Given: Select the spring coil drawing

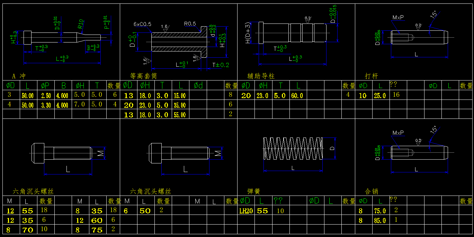Looking at the screenshot, I should point(293,148).
